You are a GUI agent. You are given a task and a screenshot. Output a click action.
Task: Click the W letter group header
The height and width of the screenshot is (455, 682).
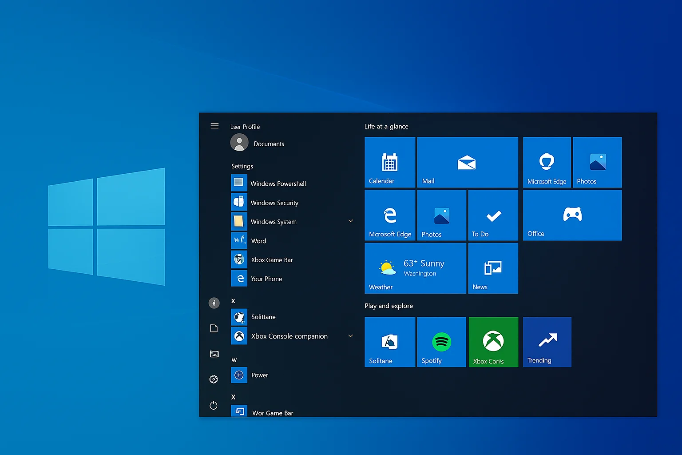click(x=234, y=360)
